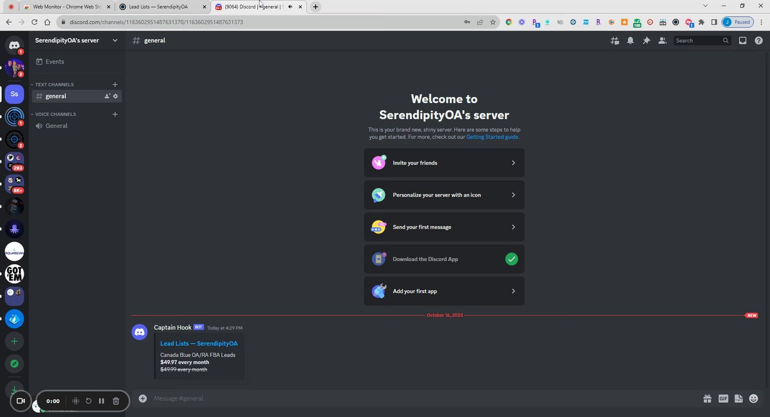This screenshot has width=770, height=417.
Task: Show Pinned Messages pin icon
Action: point(646,41)
